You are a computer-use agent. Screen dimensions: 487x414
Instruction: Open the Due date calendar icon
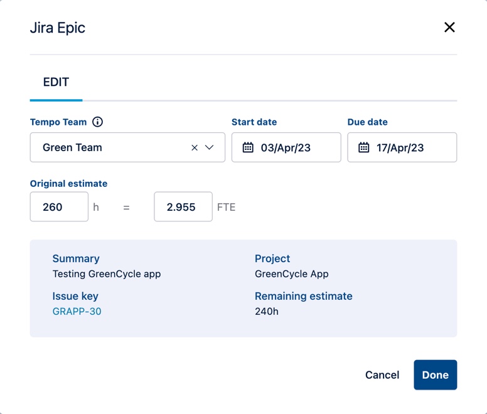click(364, 147)
